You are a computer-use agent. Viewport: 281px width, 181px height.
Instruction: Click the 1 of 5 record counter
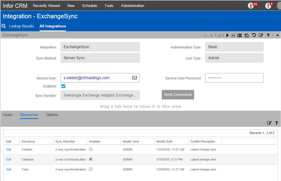coord(219,35)
